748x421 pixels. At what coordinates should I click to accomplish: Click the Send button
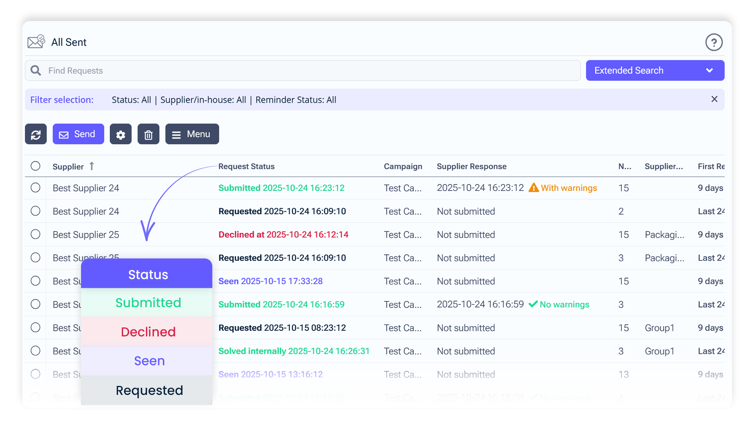coord(78,134)
